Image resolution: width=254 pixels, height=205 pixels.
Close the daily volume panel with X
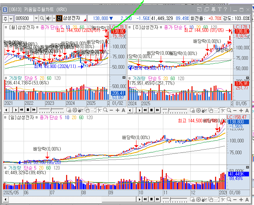pos(248,167)
